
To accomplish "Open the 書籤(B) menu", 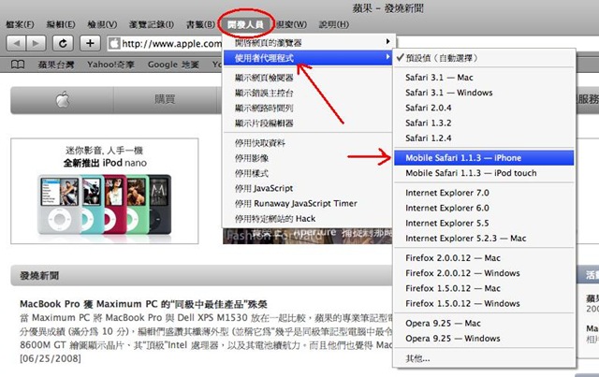I will click(x=200, y=24).
